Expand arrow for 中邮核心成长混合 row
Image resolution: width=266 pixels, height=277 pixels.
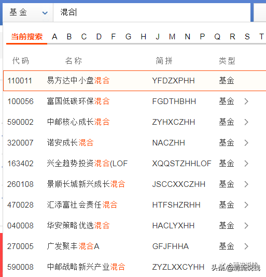point(246,122)
